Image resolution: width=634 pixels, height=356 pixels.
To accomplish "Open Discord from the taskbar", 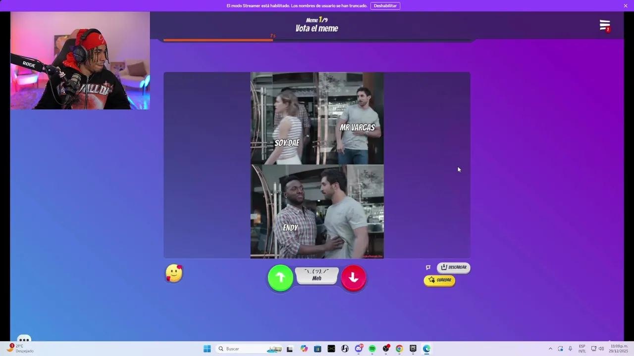I will [359, 349].
